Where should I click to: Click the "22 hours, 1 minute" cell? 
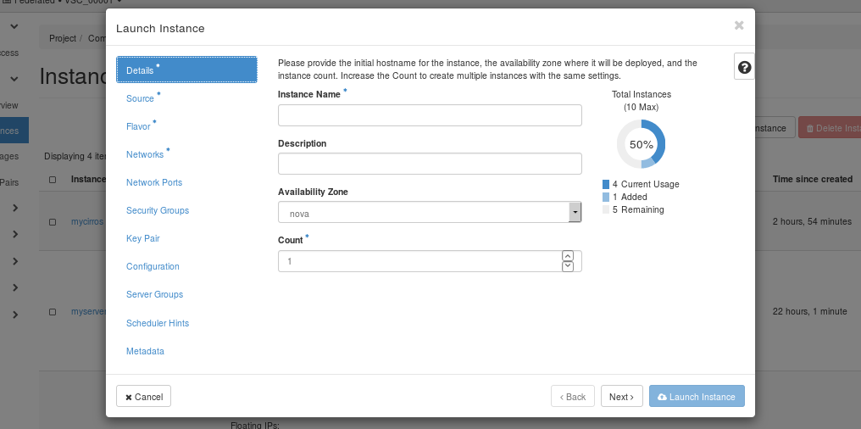(x=810, y=311)
